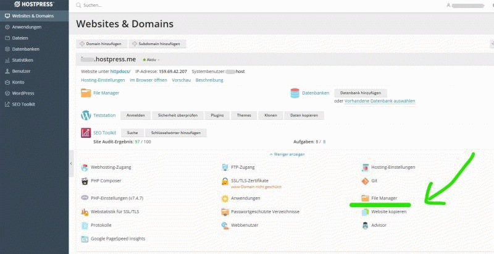
Task: Click the SEO Toolkit chart icon
Action: pyautogui.click(x=86, y=133)
